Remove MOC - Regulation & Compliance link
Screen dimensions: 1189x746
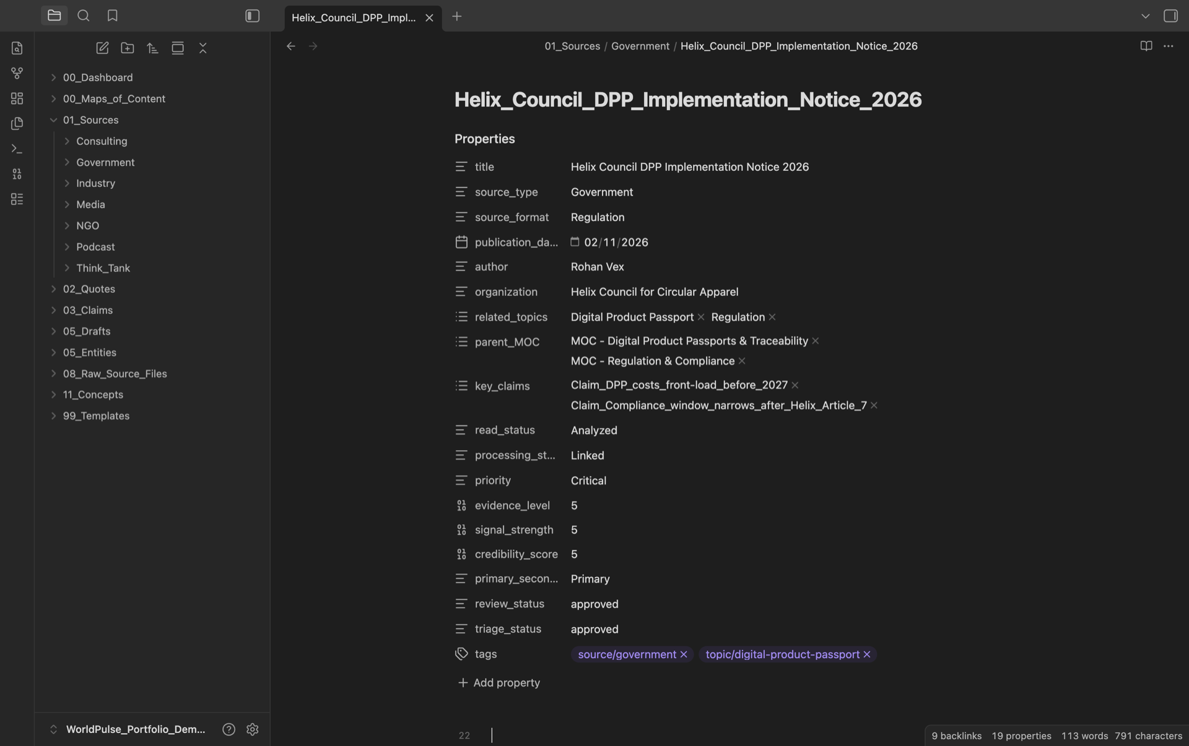pyautogui.click(x=742, y=361)
